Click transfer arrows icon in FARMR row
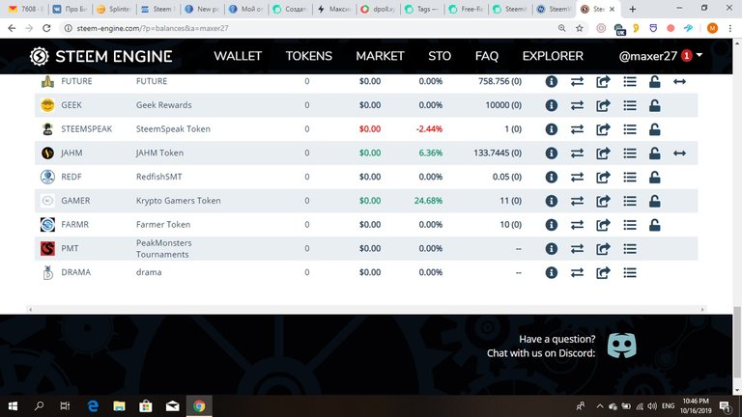742x417 pixels. (577, 225)
